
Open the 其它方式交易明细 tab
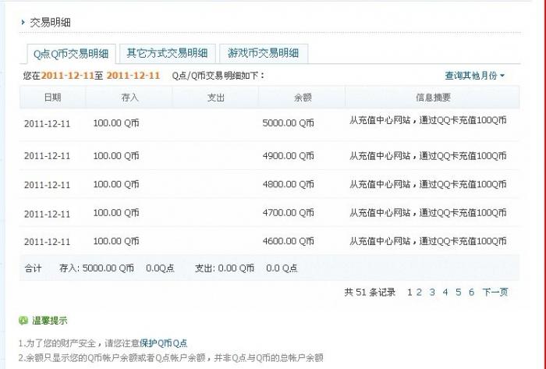tap(168, 53)
